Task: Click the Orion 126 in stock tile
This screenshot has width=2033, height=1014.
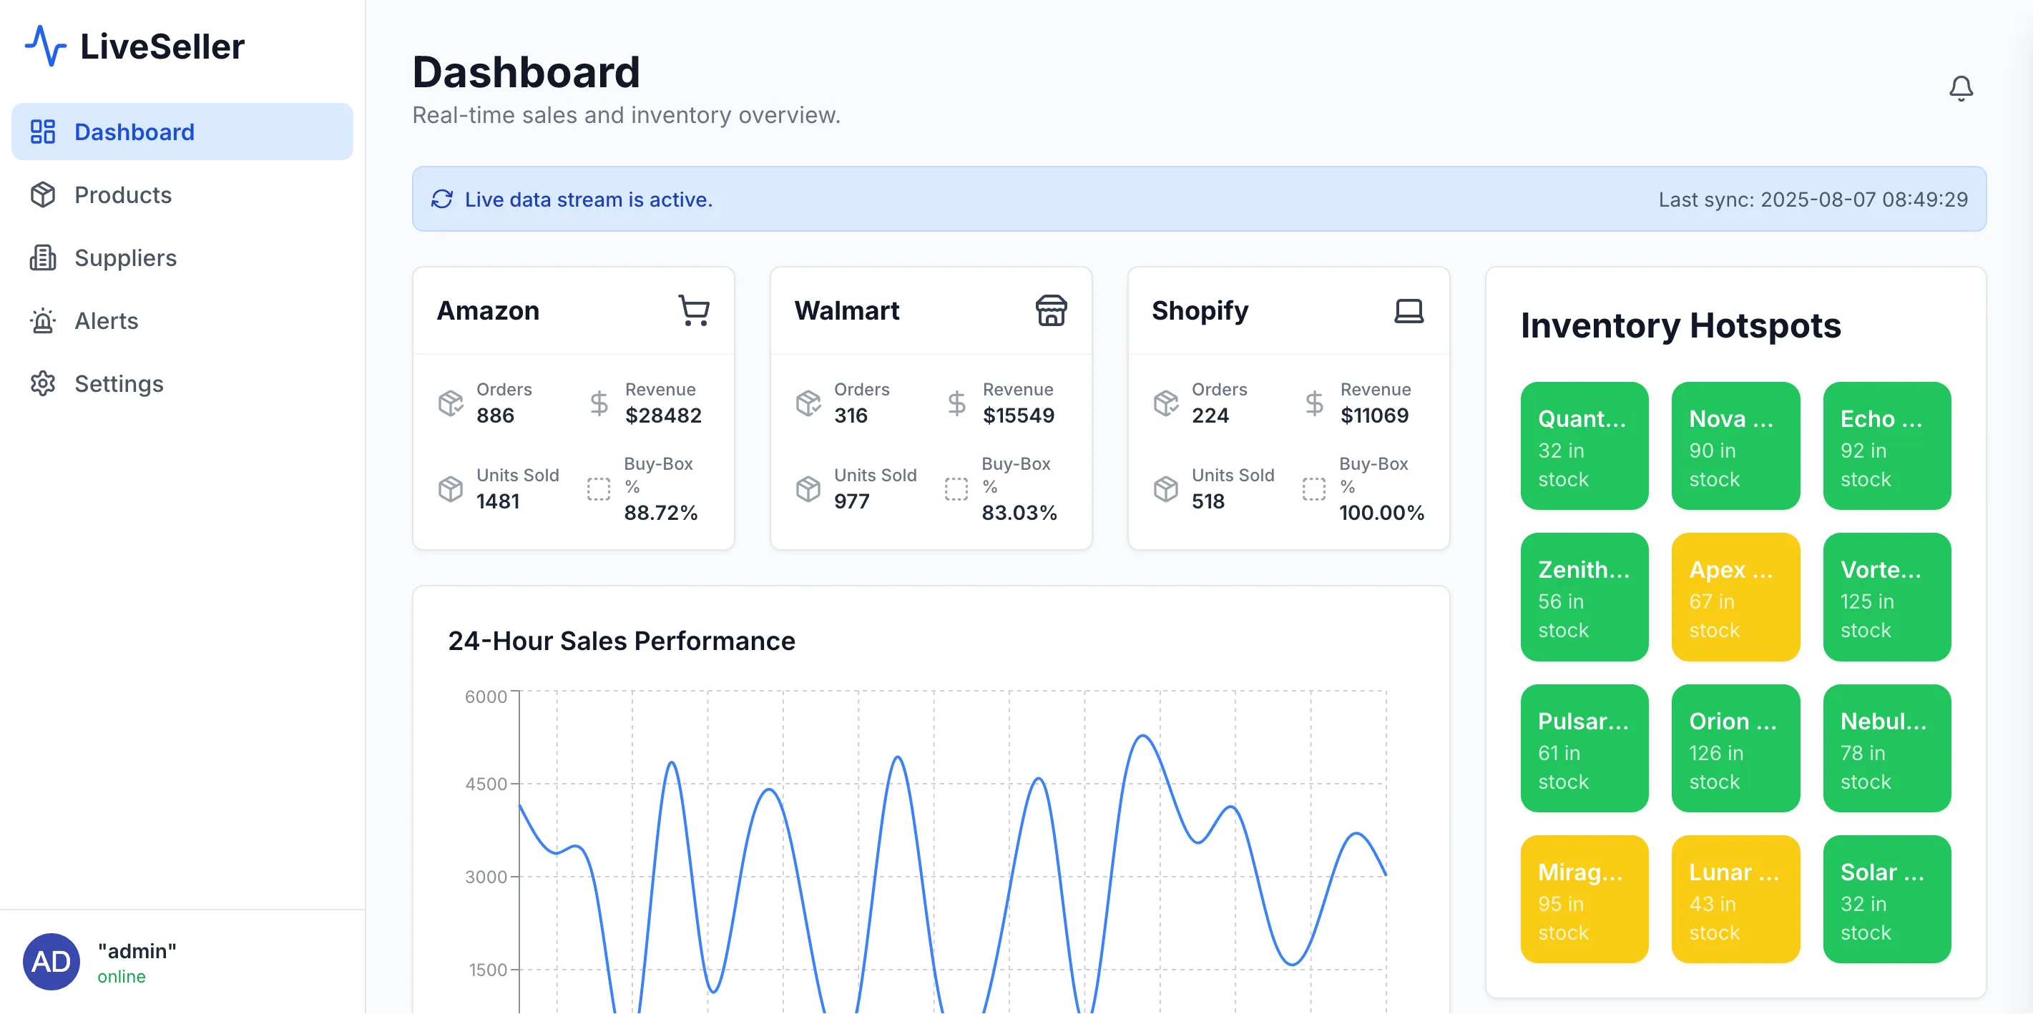Action: 1735,748
